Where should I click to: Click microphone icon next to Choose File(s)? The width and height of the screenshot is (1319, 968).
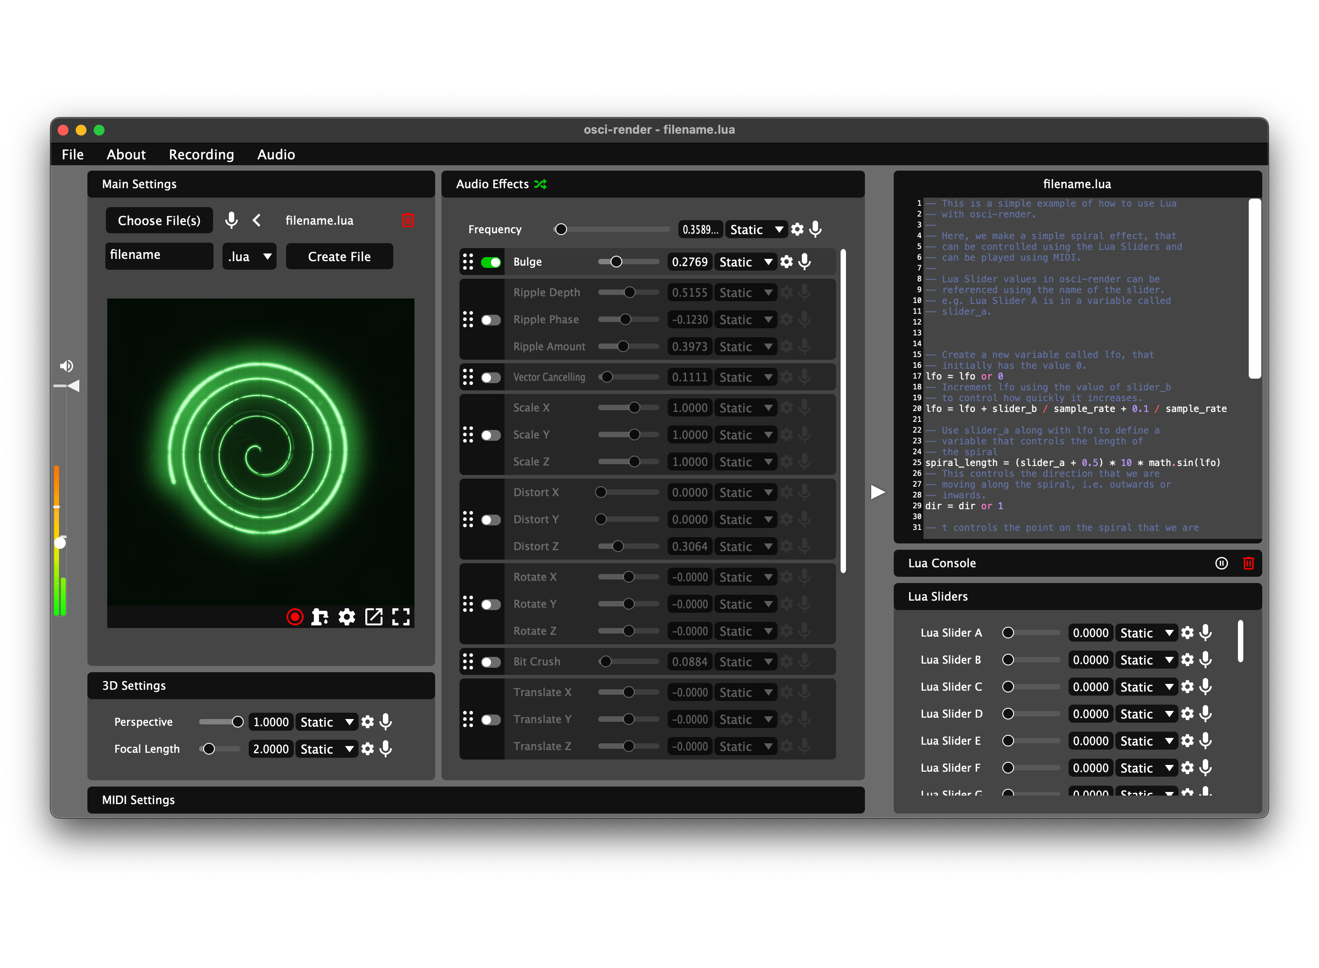(x=232, y=220)
